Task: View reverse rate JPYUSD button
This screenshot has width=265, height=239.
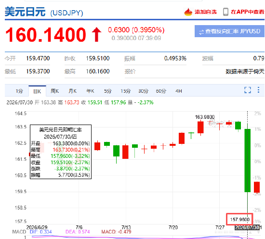Action: (x=229, y=31)
